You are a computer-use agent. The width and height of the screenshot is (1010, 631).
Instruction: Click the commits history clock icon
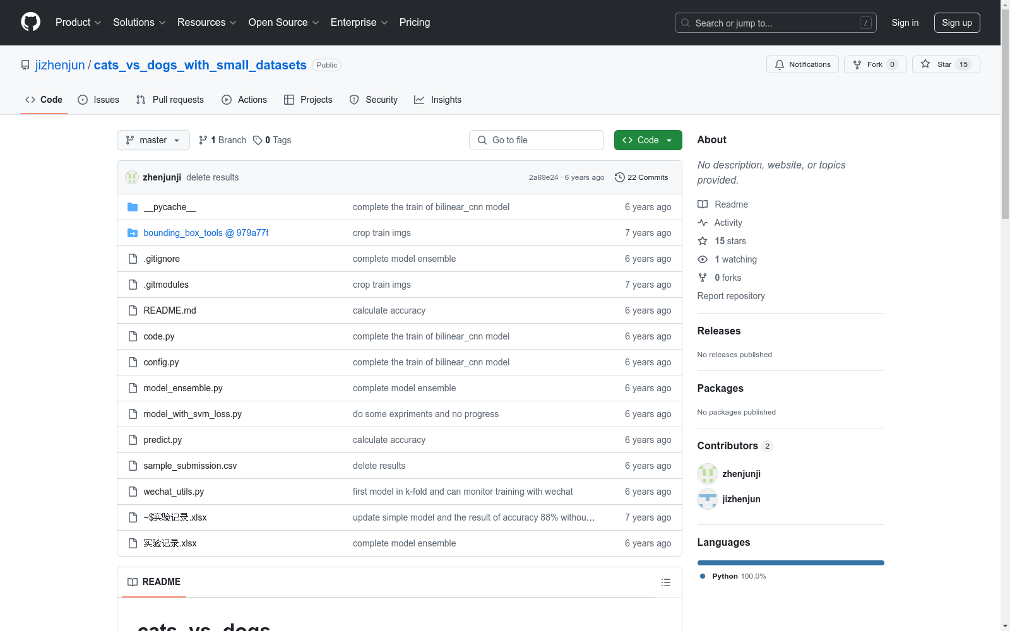pos(620,177)
